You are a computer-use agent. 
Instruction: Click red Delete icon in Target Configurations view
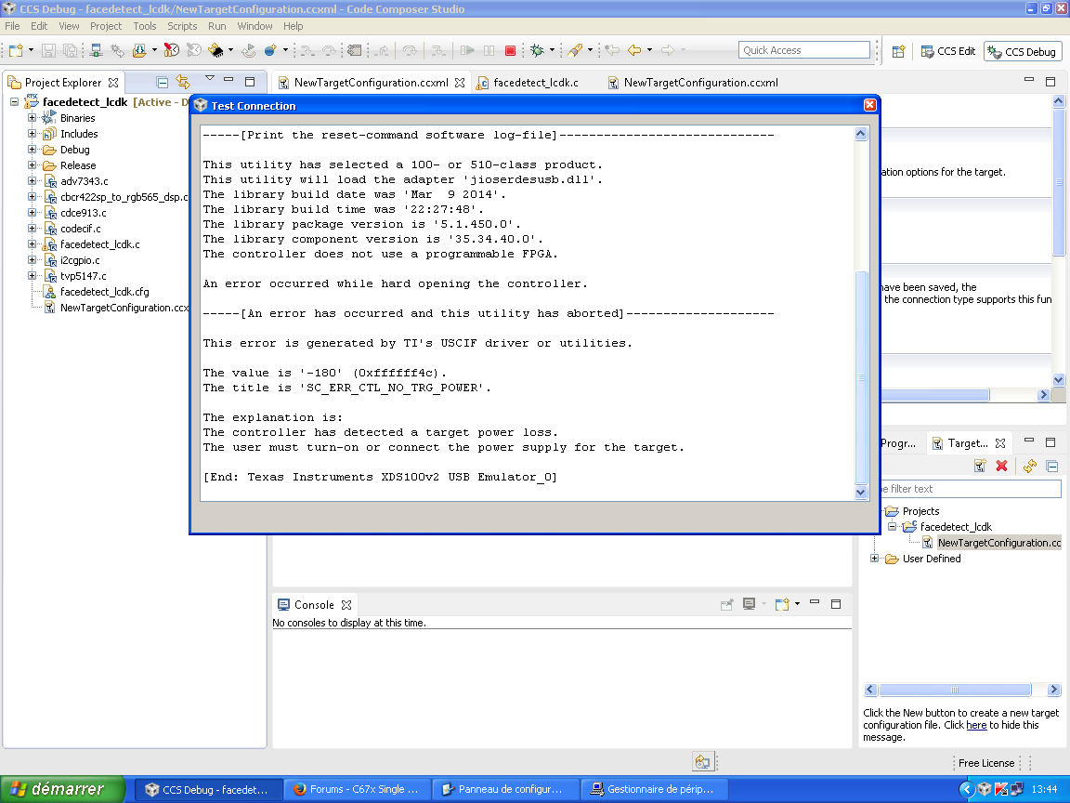coord(1002,466)
